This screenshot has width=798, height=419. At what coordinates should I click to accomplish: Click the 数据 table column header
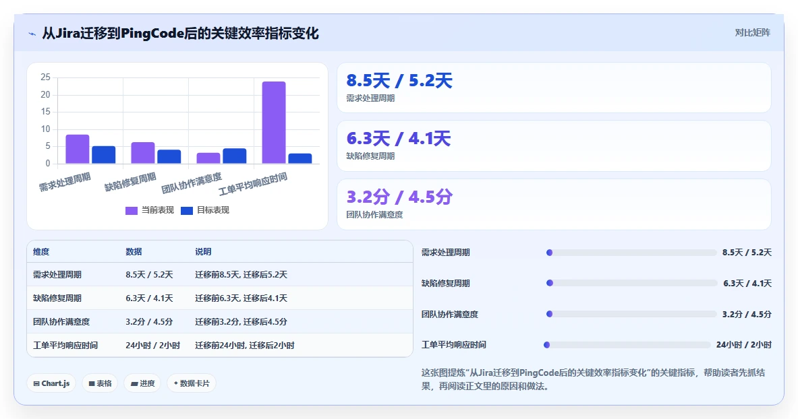[x=134, y=252]
